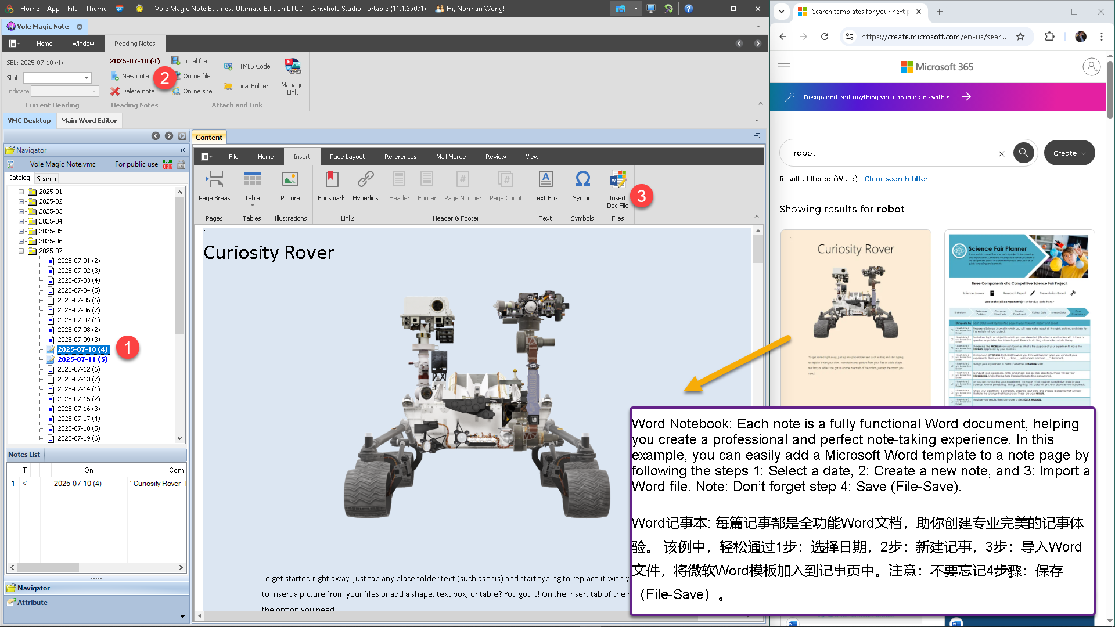1115x627 pixels.
Task: Click the Header ribbon icon
Action: point(399,179)
